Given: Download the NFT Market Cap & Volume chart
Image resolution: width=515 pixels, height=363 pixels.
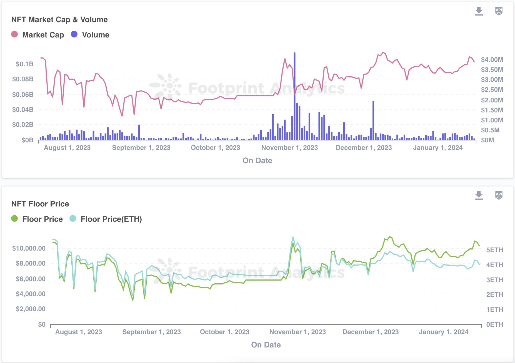Looking at the screenshot, I should pyautogui.click(x=479, y=11).
